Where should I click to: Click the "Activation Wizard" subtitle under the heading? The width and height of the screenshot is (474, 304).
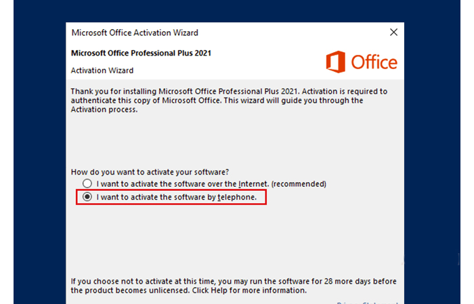[102, 70]
